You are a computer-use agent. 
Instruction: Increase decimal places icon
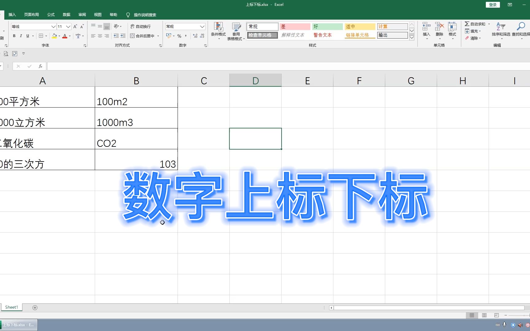pyautogui.click(x=195, y=36)
